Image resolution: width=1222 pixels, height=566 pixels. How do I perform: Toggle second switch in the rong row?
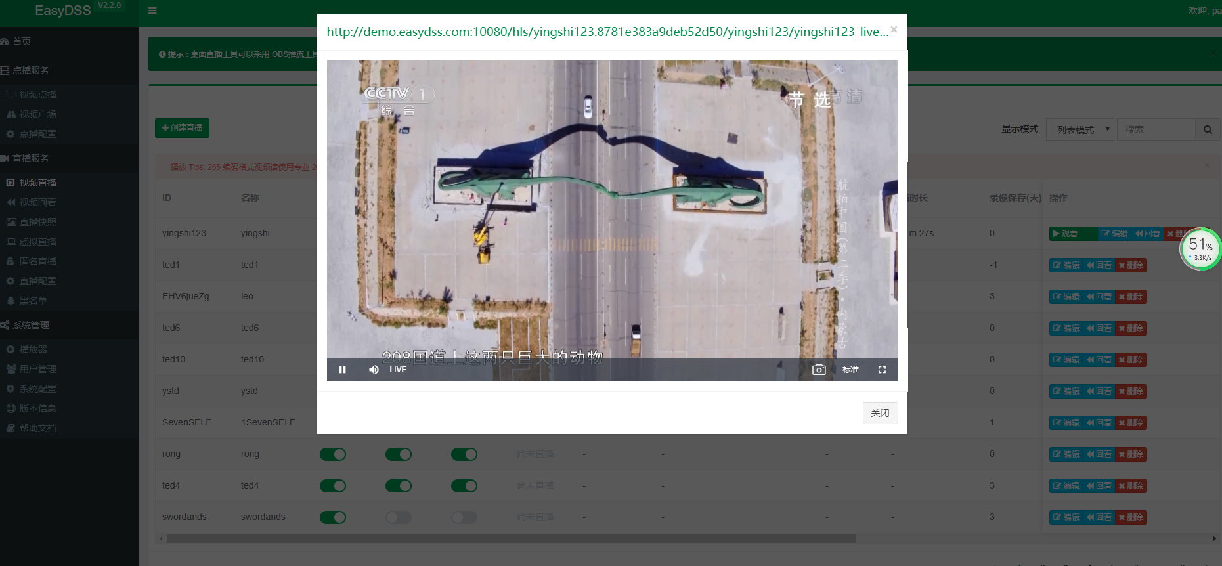[399, 454]
